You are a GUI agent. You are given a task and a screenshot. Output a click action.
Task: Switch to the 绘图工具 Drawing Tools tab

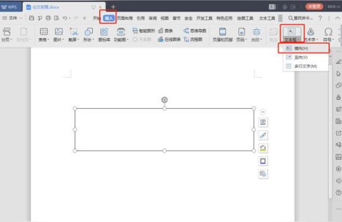coord(245,18)
